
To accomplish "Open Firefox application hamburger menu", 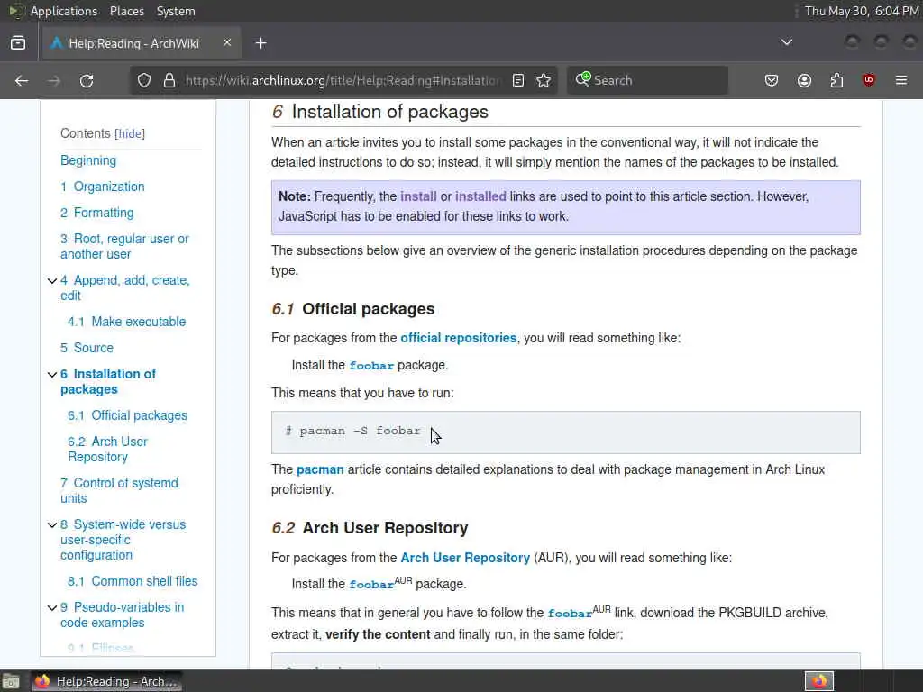I will [x=901, y=80].
